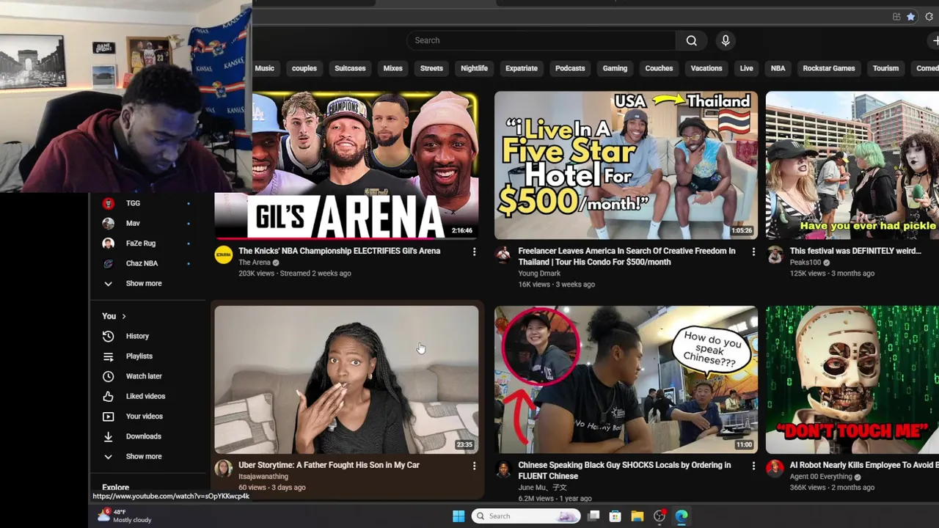Image resolution: width=939 pixels, height=528 pixels.
Task: Click Peaks100 channel avatar
Action: pos(775,254)
